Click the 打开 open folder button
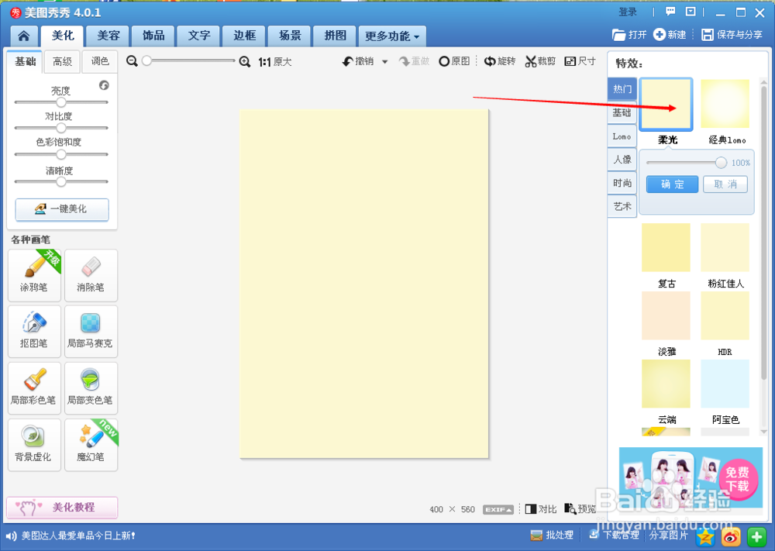Viewport: 775px width, 551px height. (x=629, y=35)
